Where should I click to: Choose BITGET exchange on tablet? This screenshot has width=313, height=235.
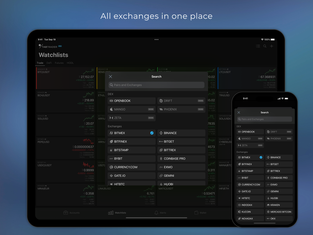click(x=181, y=142)
